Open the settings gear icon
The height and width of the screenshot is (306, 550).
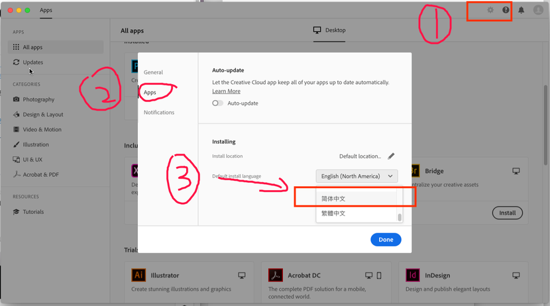coord(490,10)
